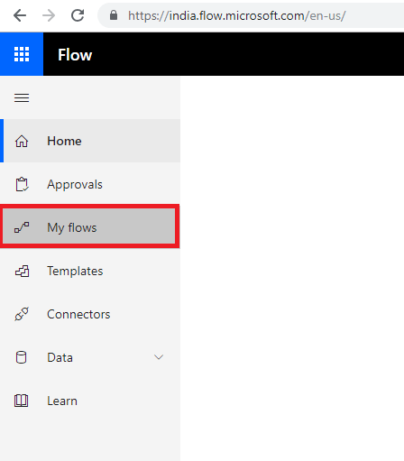Click the lock icon in address bar
404x461 pixels.
point(114,15)
